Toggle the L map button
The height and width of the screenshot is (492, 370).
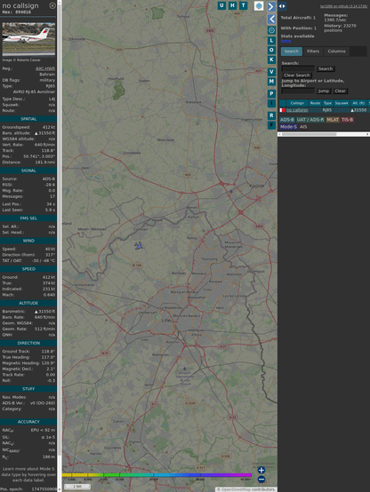click(271, 41)
